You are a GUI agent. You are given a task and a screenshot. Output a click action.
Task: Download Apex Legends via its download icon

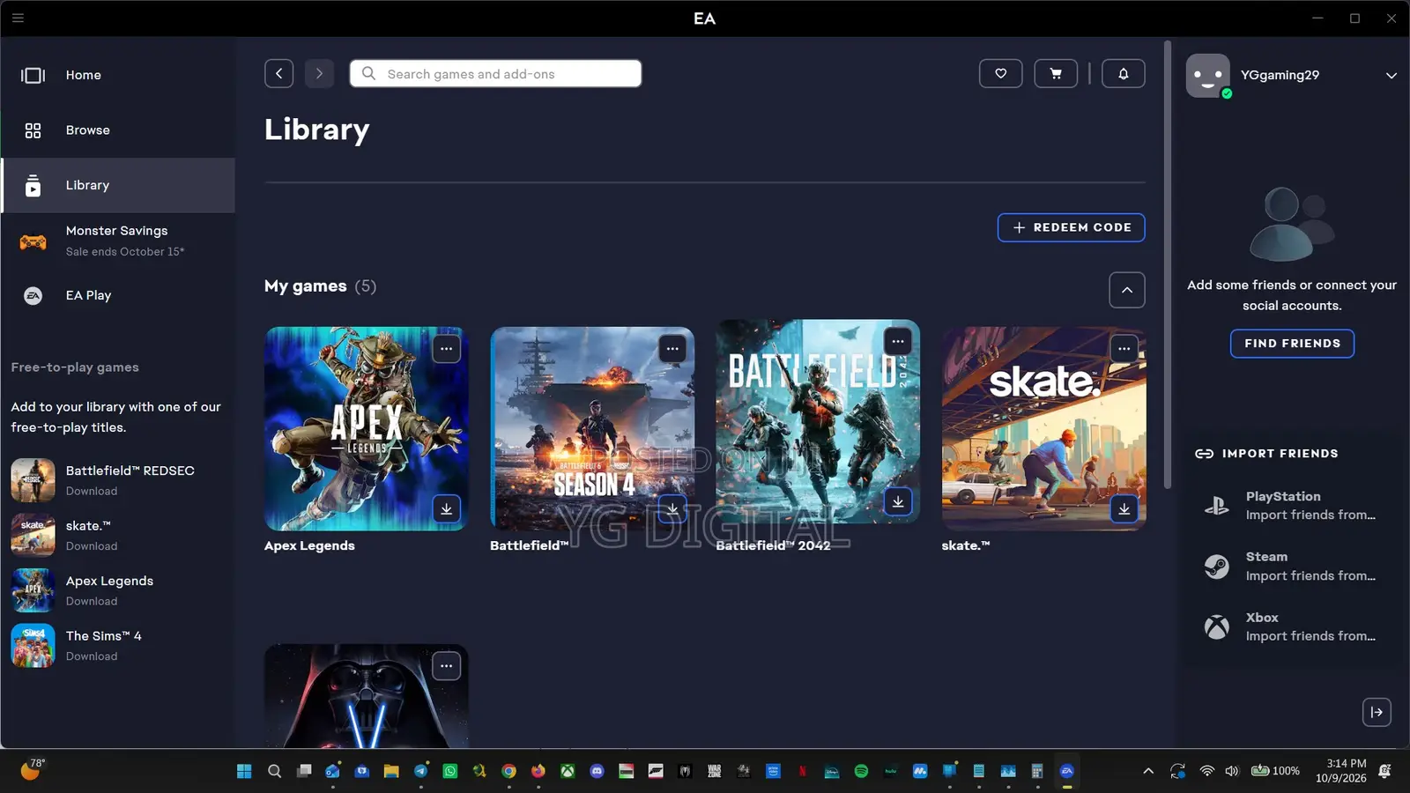coord(447,509)
